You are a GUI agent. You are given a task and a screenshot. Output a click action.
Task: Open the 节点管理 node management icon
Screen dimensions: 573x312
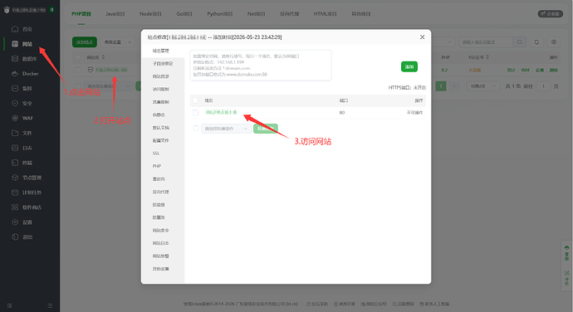point(15,178)
